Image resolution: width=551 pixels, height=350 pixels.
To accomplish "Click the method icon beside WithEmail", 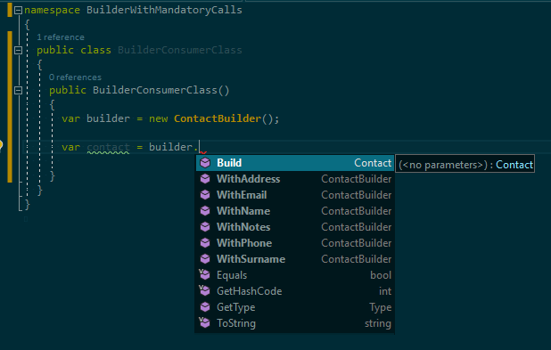I will point(205,195).
